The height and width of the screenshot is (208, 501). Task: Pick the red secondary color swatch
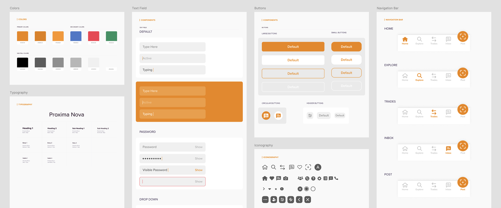(93, 36)
